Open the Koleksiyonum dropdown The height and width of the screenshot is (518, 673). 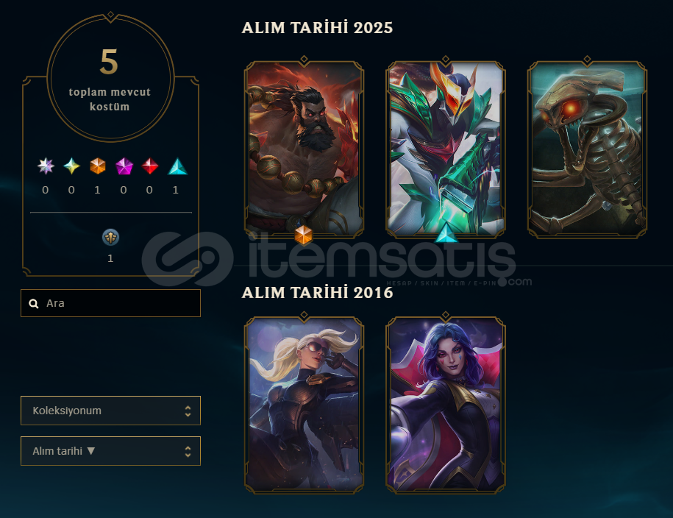click(111, 411)
